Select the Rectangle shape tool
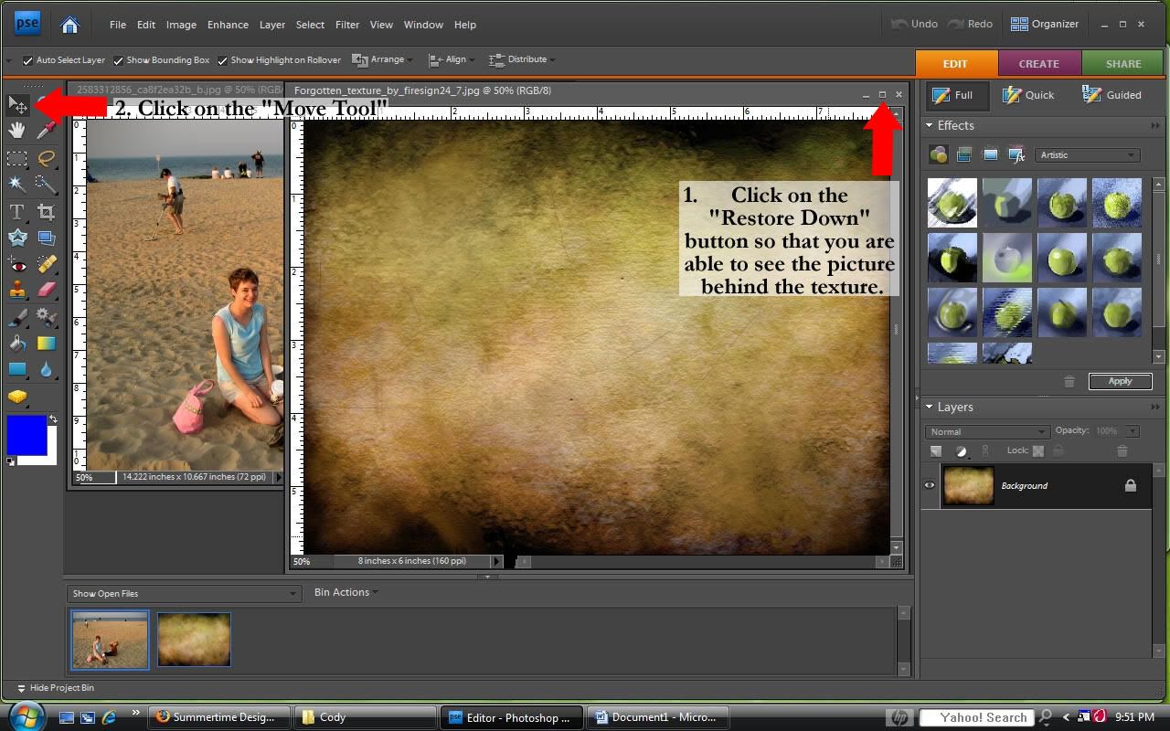The width and height of the screenshot is (1170, 731). (17, 370)
